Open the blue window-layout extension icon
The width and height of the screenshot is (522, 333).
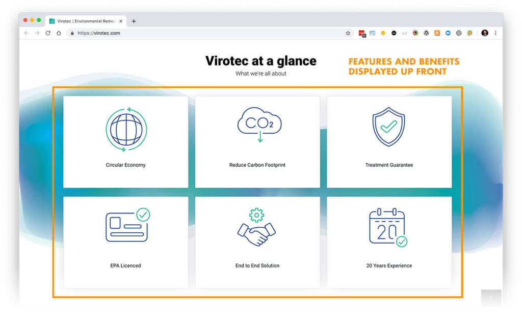pos(373,33)
